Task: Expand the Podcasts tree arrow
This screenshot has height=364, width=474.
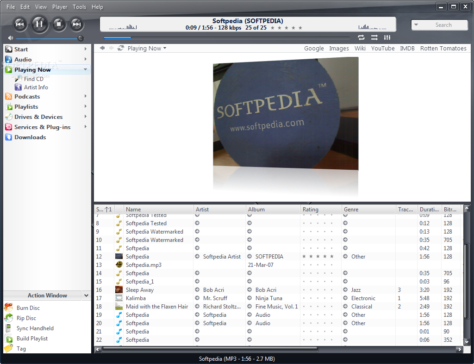Action: pyautogui.click(x=86, y=96)
